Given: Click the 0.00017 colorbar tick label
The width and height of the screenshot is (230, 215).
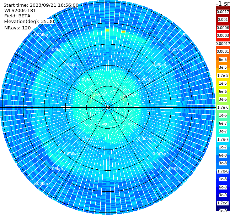Looking at the screenshot, I should click(x=223, y=44).
